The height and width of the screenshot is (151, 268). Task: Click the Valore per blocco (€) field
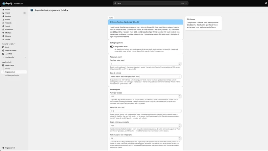point(145,111)
